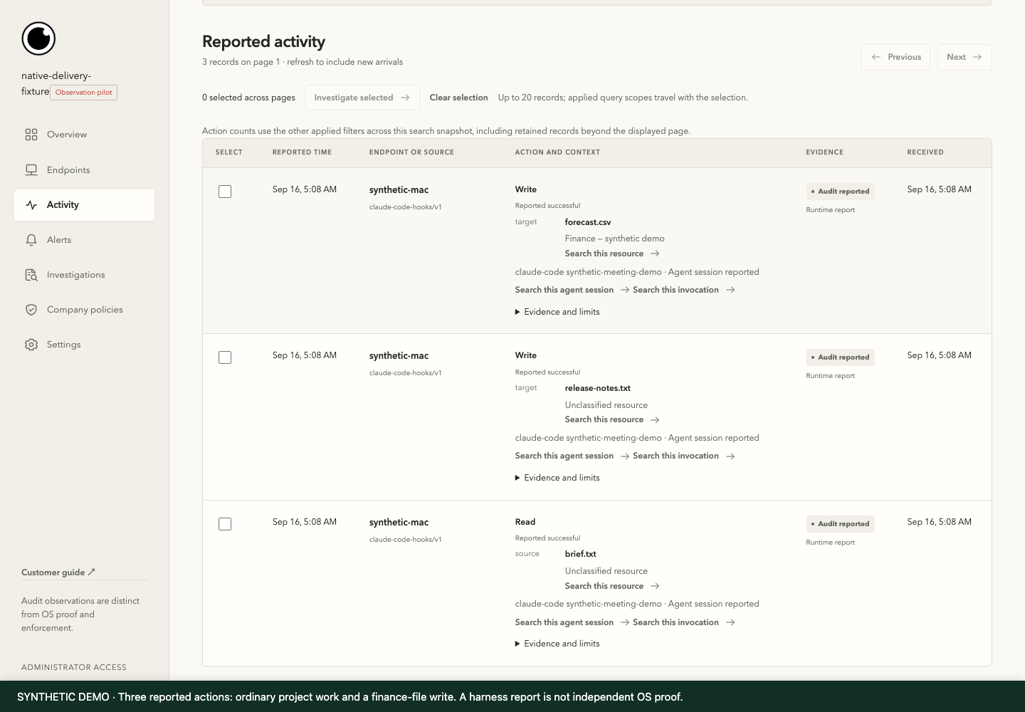Click the Company policies shield icon
The image size is (1025, 712).
[31, 310]
